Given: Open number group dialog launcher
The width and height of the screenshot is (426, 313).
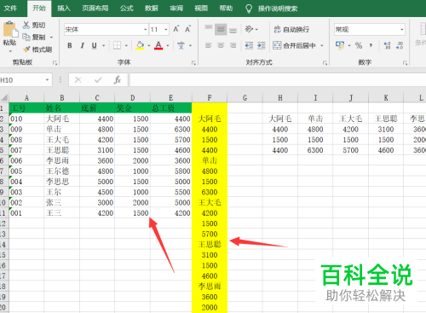Looking at the screenshot, I should [405, 63].
